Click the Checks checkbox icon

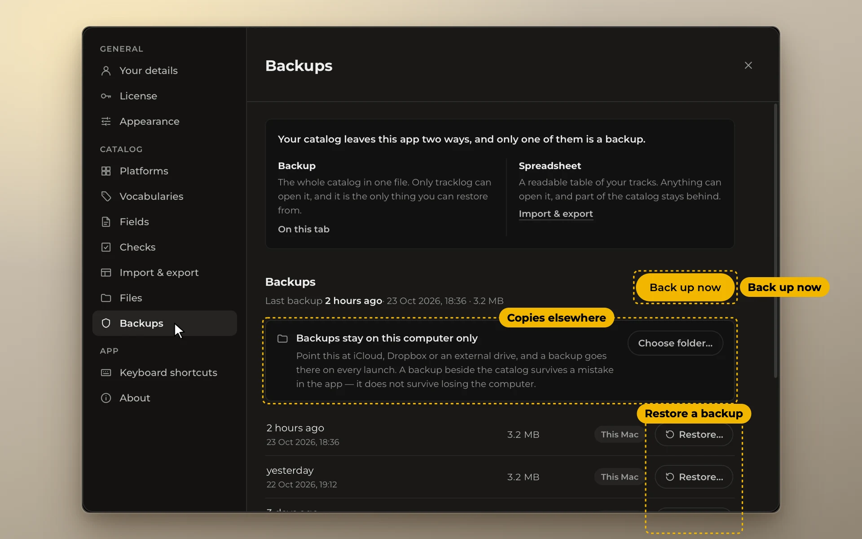106,247
